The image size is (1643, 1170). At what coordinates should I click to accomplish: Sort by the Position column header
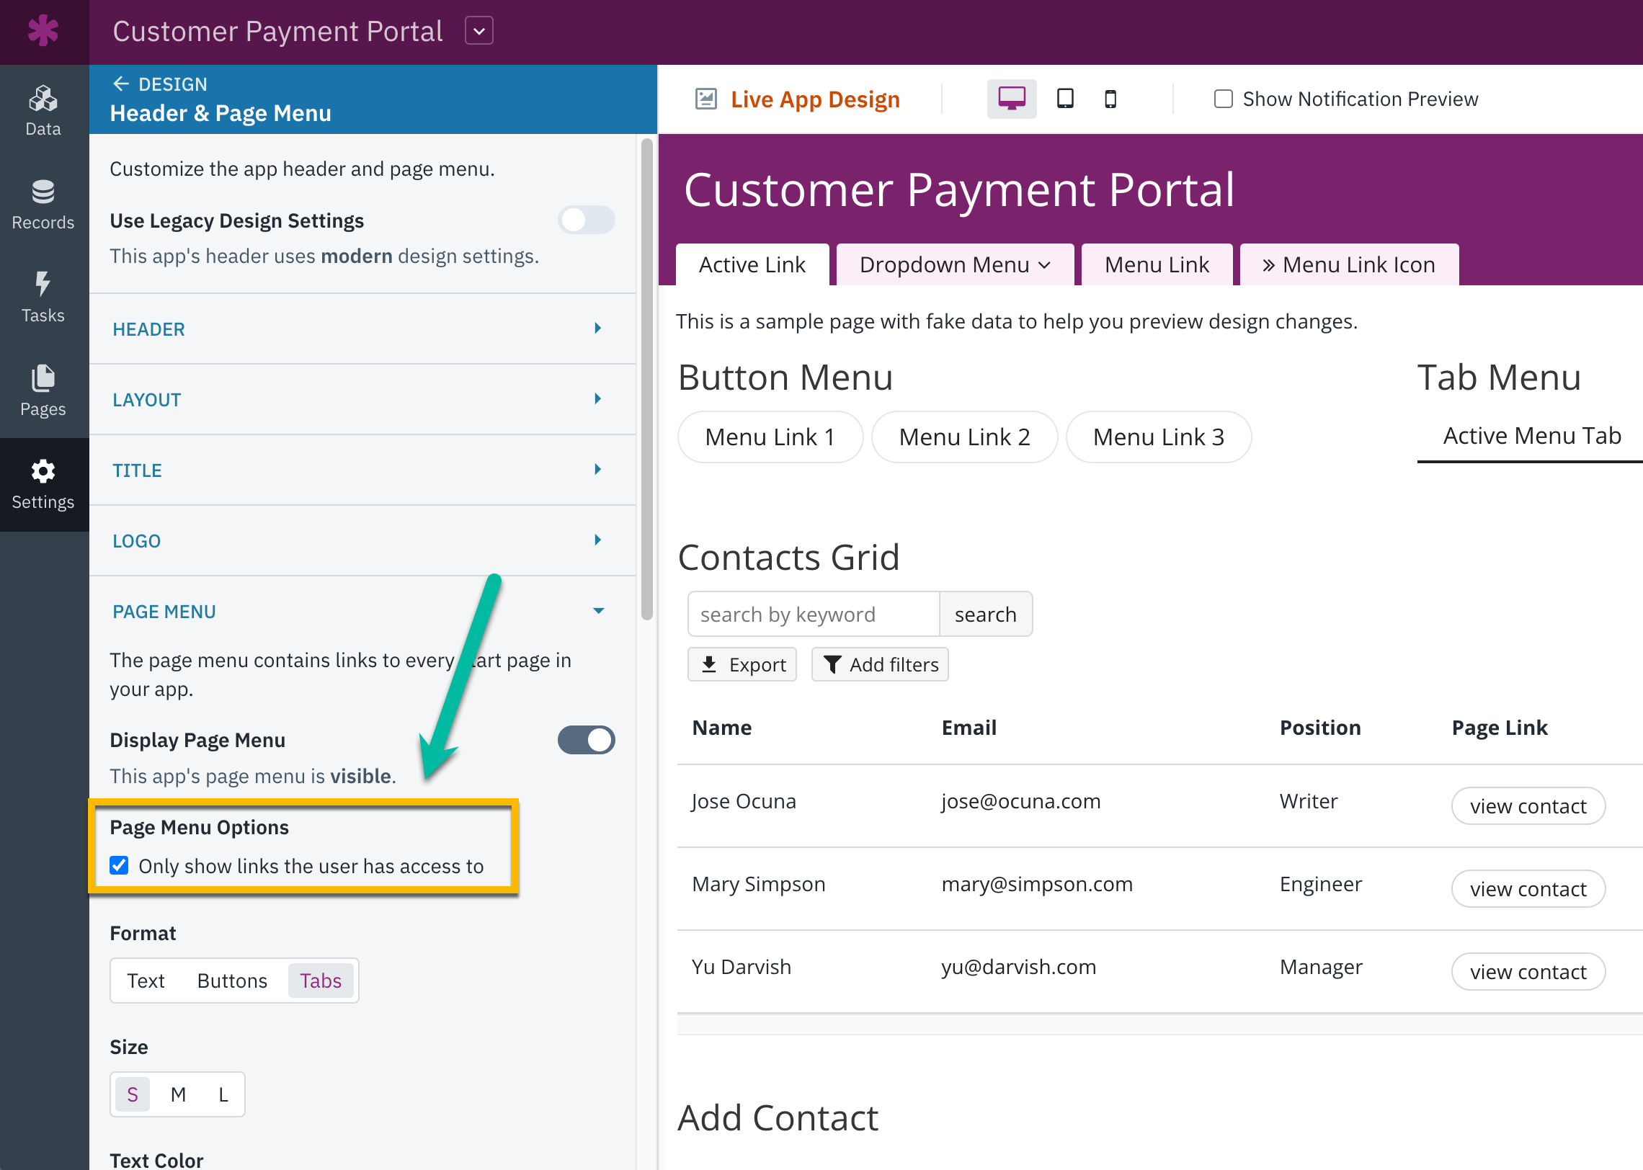[x=1320, y=728]
